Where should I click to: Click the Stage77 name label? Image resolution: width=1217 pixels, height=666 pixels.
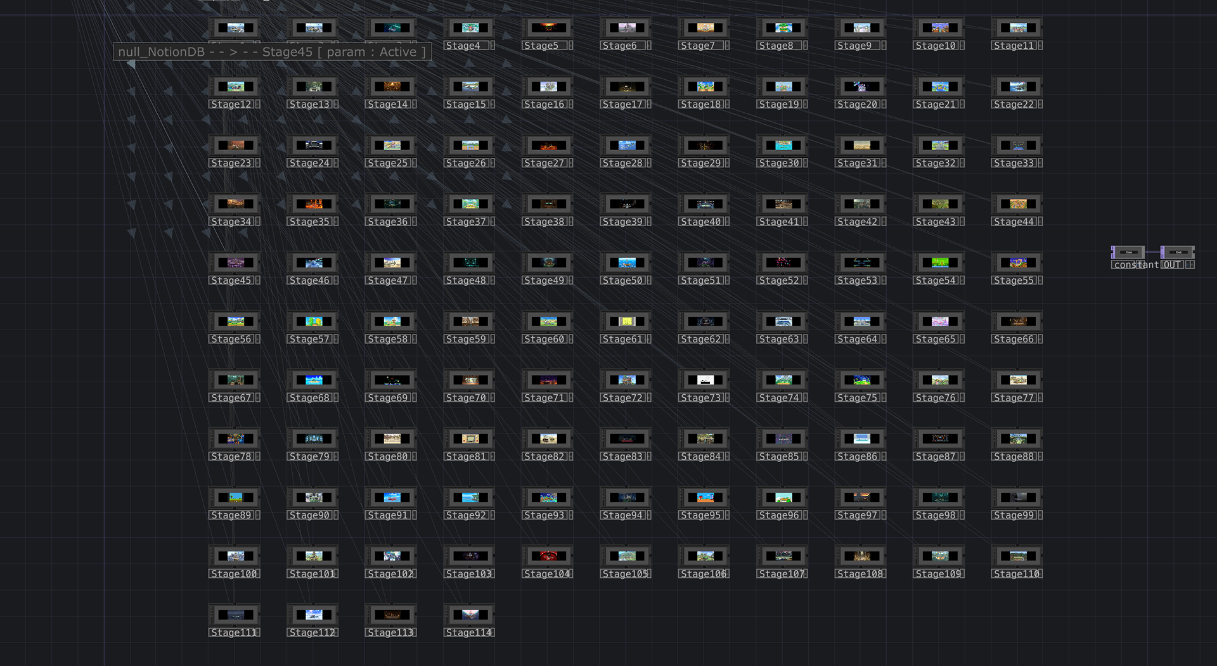coord(1014,398)
